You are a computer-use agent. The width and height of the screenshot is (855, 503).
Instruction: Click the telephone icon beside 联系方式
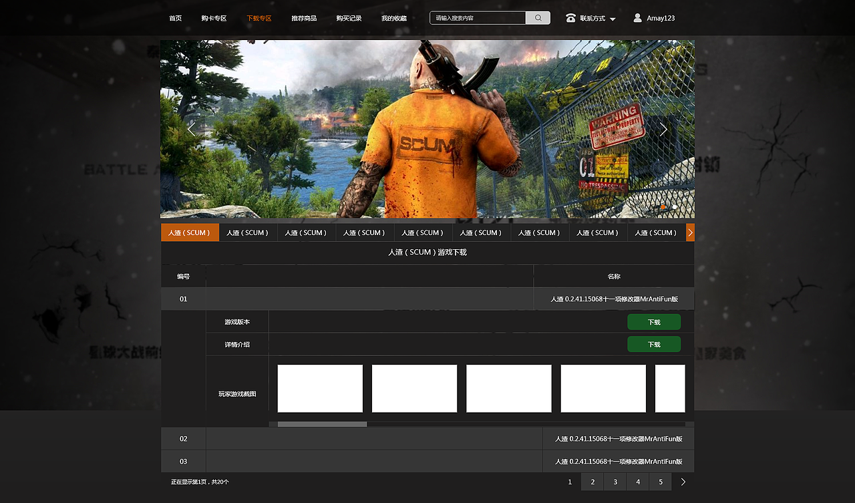[570, 18]
